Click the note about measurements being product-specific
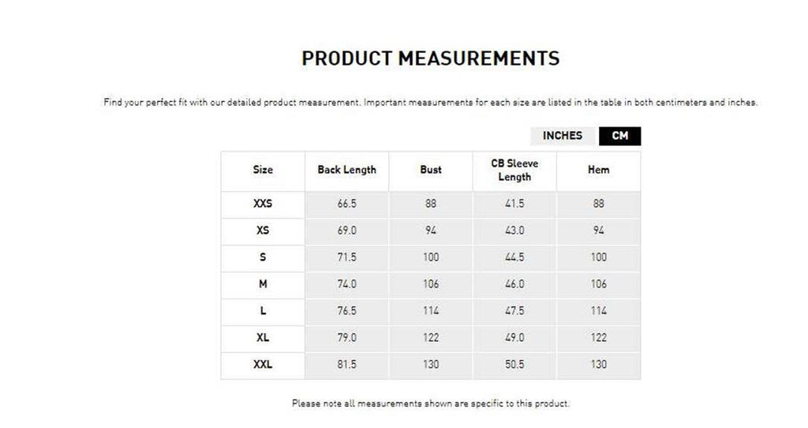808x428 pixels. (431, 404)
